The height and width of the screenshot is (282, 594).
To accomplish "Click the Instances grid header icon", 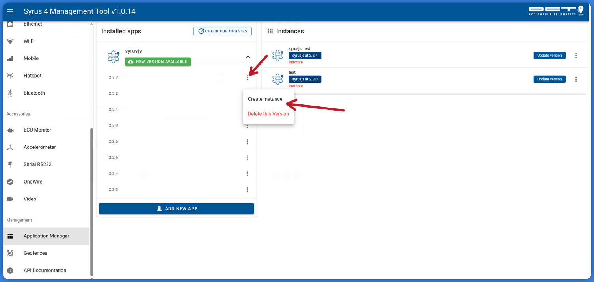I will (x=270, y=31).
